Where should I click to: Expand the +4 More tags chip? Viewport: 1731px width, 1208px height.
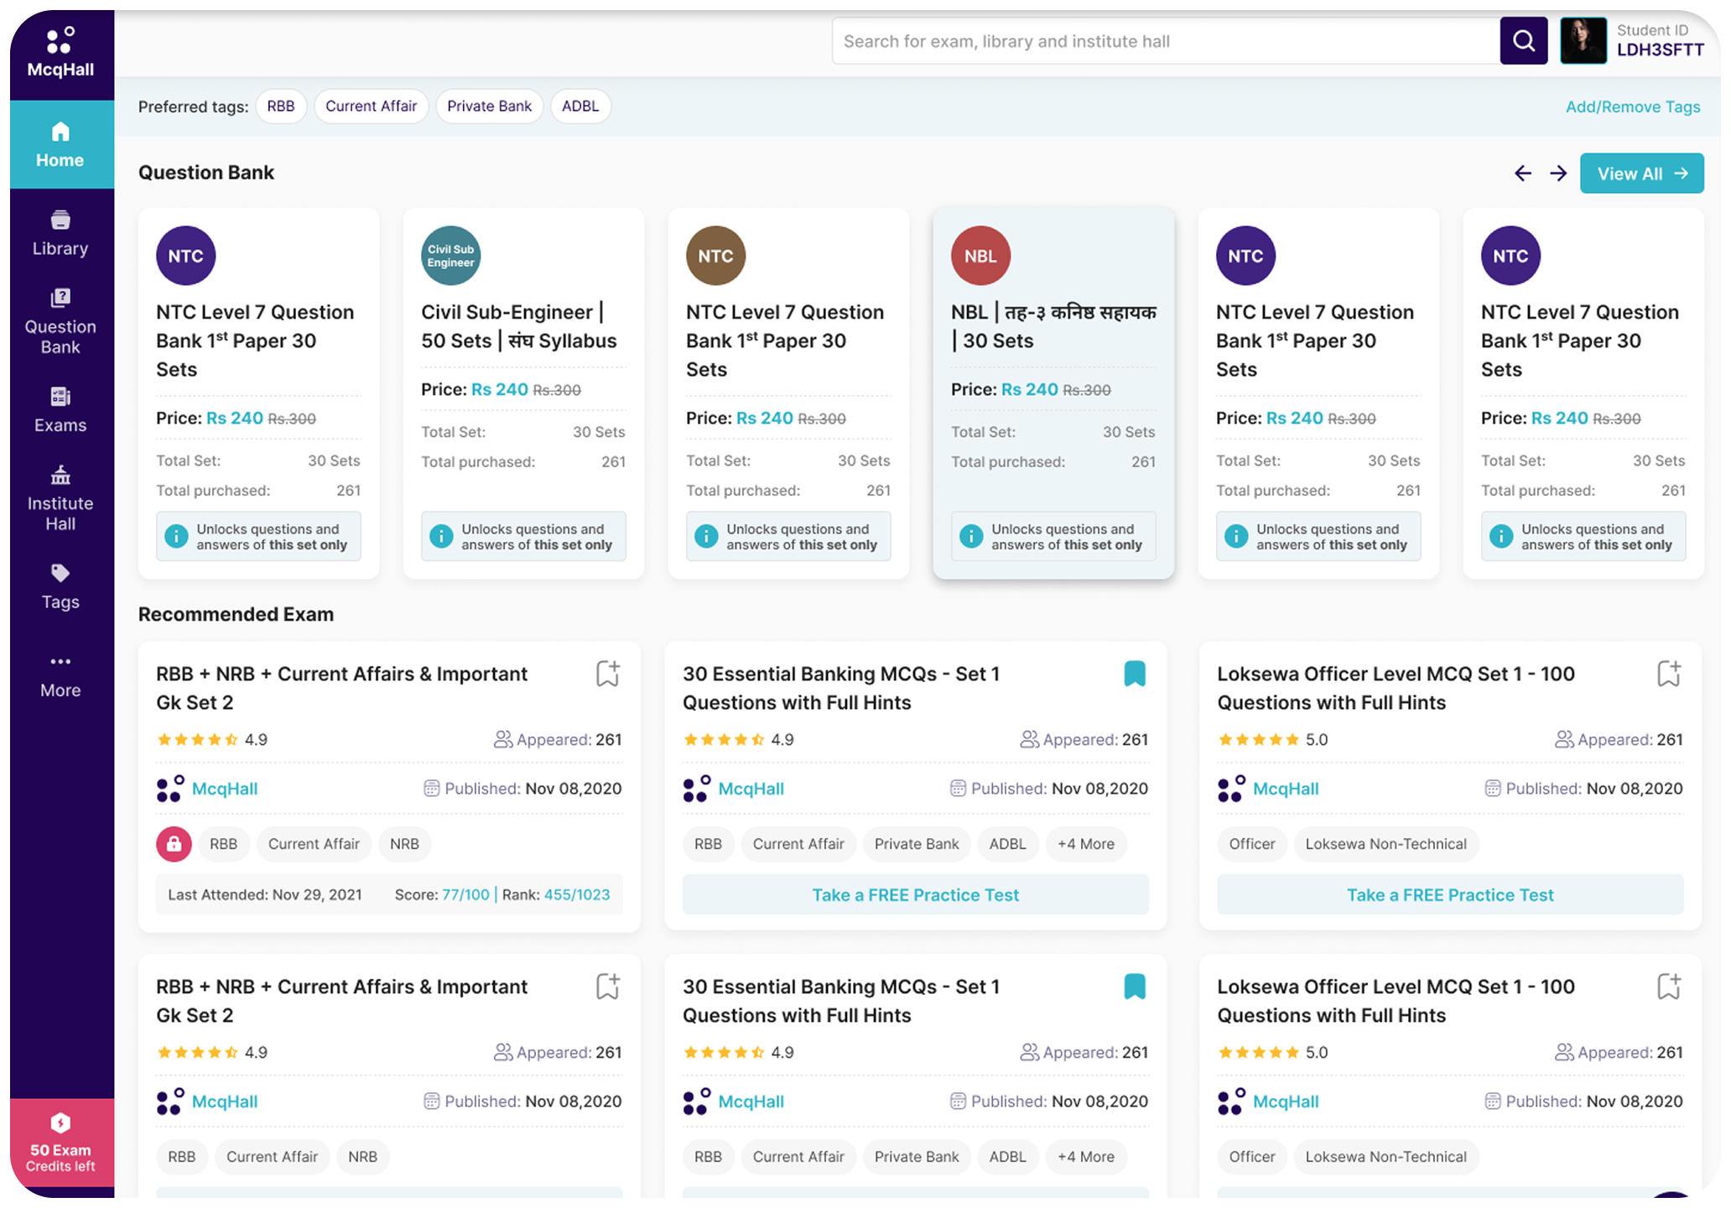point(1085,844)
